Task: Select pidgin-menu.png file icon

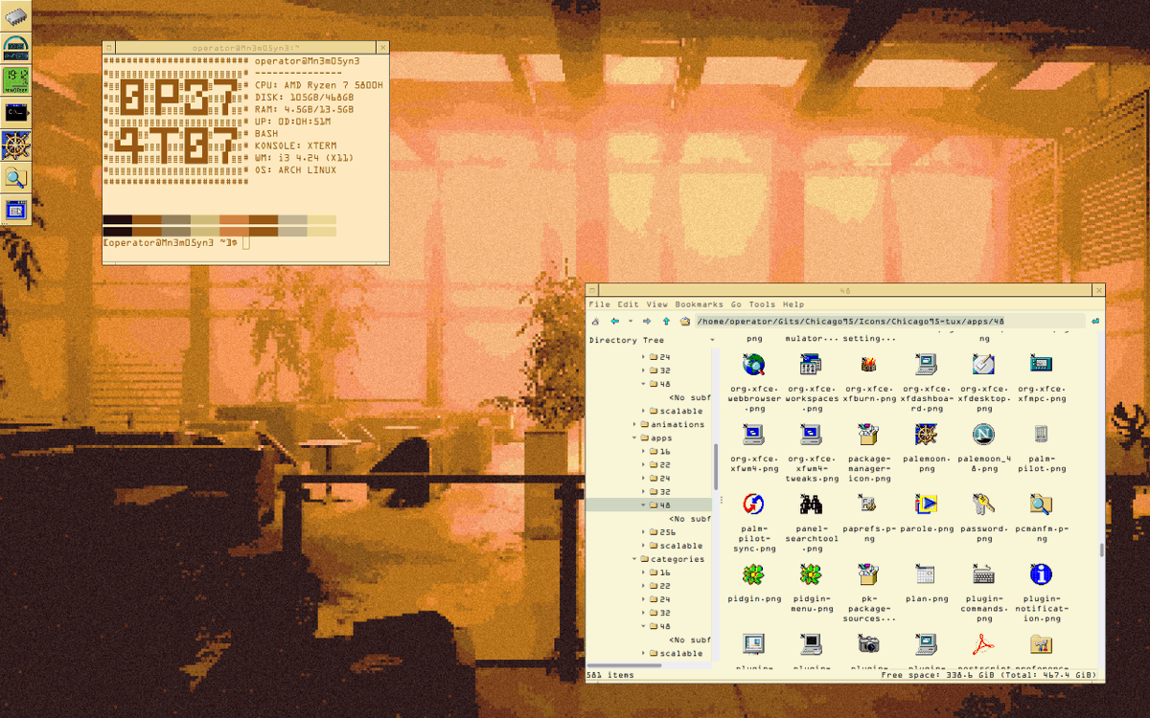Action: coord(811,574)
